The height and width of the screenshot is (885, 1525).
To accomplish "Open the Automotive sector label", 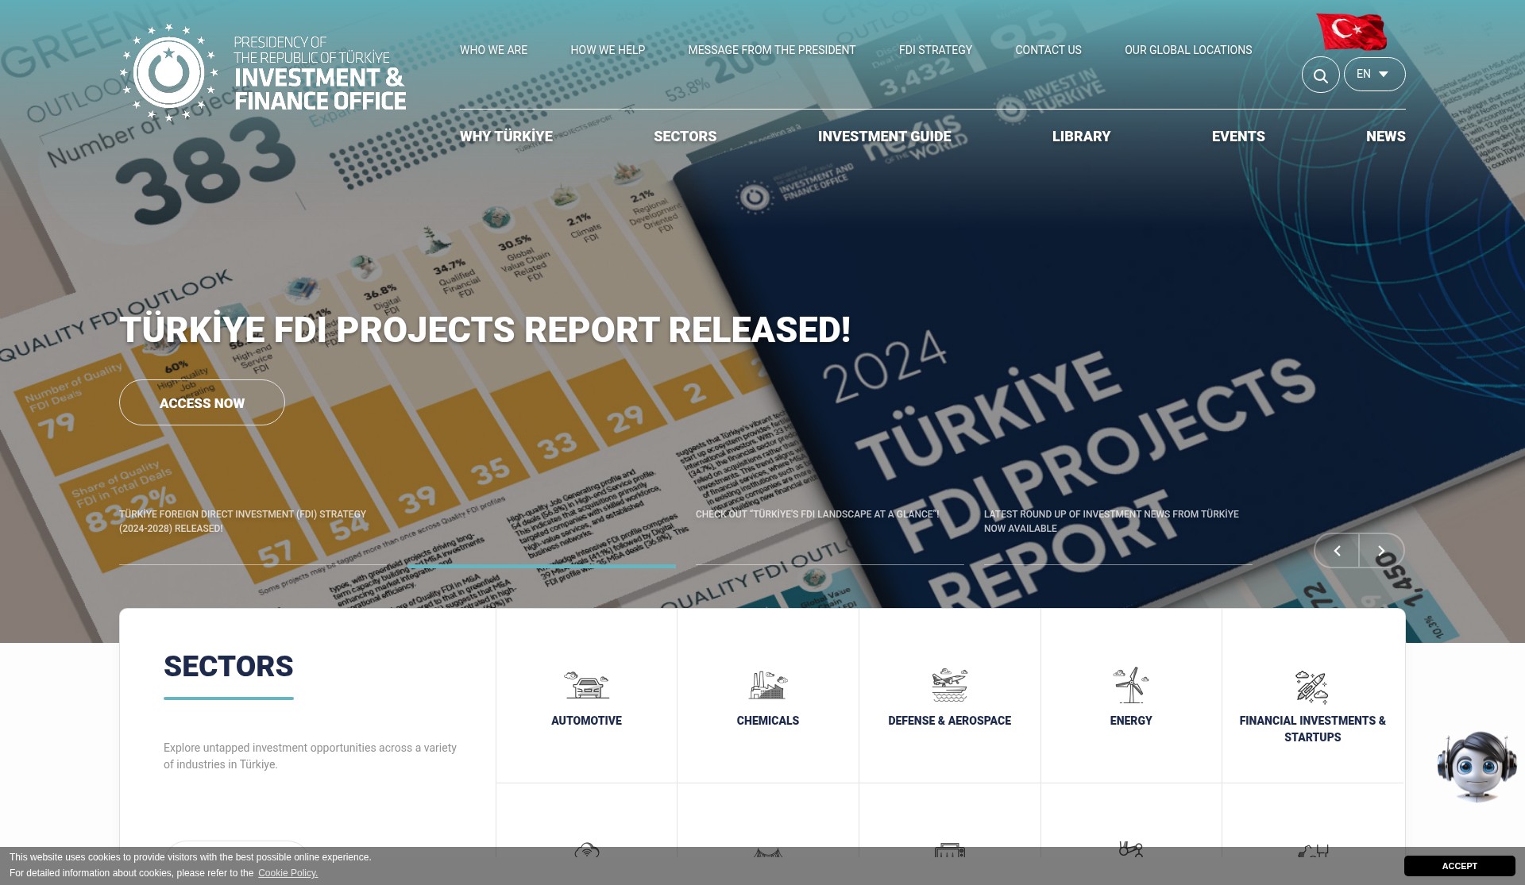I will (586, 721).
